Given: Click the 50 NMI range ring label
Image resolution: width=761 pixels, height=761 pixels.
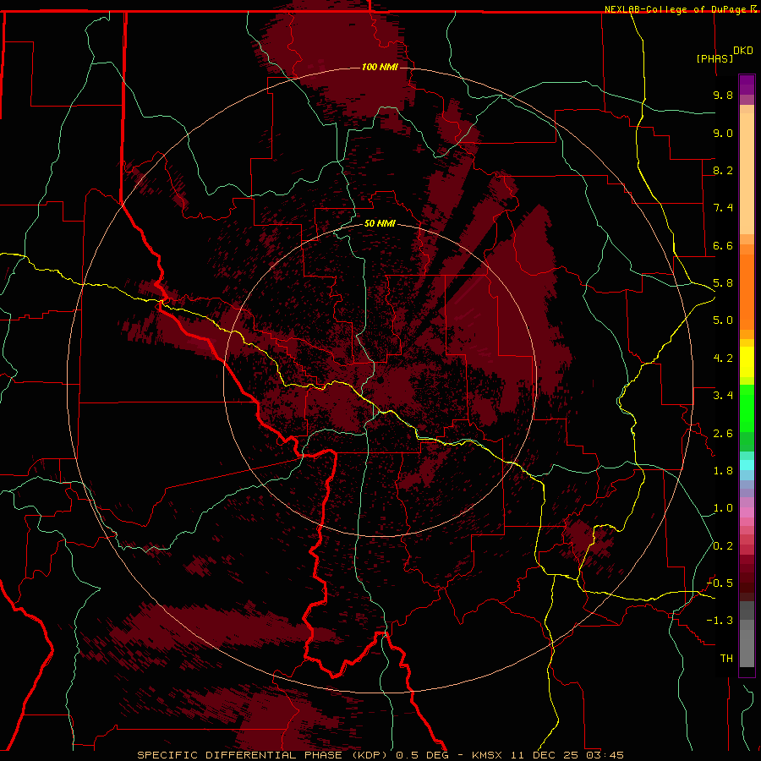Looking at the screenshot, I should pos(380,223).
